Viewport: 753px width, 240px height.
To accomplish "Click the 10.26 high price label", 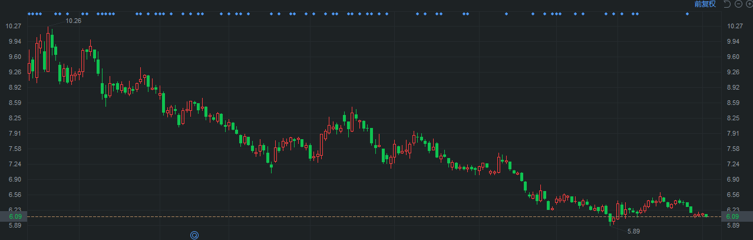I will tap(74, 21).
